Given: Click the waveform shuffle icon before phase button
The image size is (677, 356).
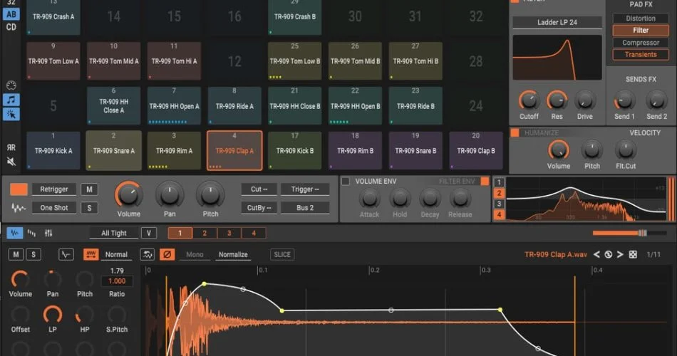Looking at the screenshot, I should point(148,255).
